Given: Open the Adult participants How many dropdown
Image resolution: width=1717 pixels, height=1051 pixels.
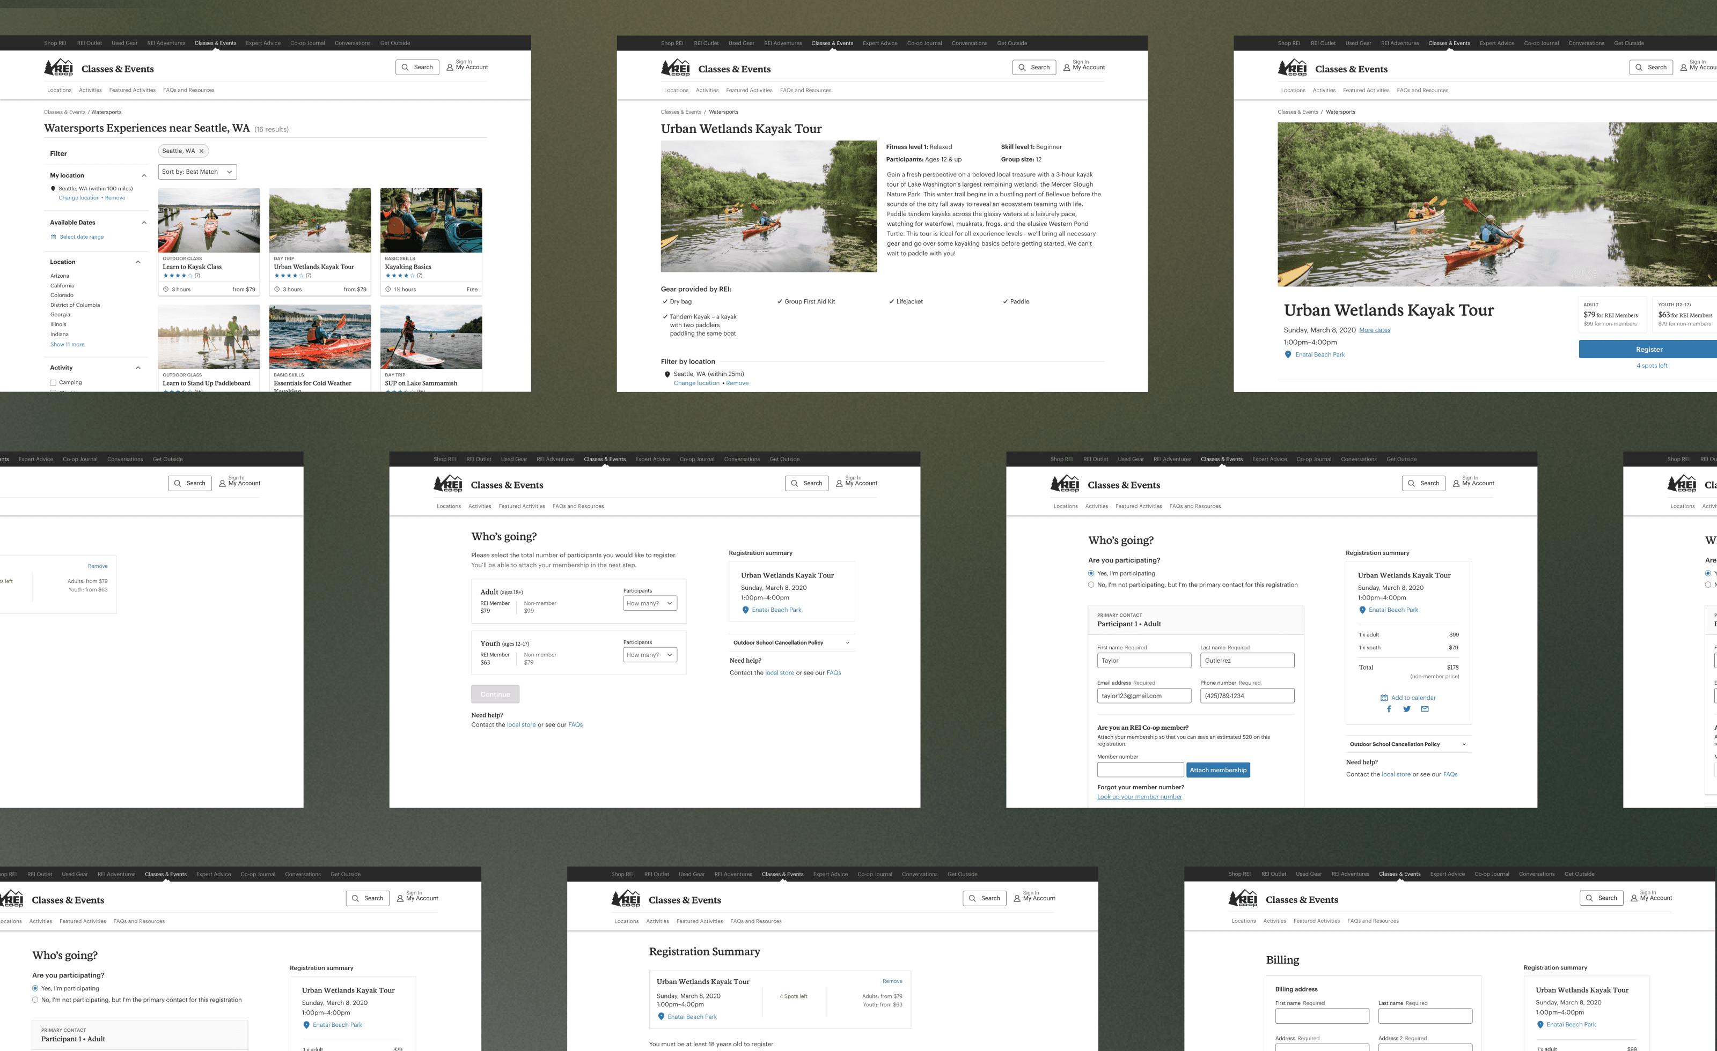Looking at the screenshot, I should coord(650,604).
